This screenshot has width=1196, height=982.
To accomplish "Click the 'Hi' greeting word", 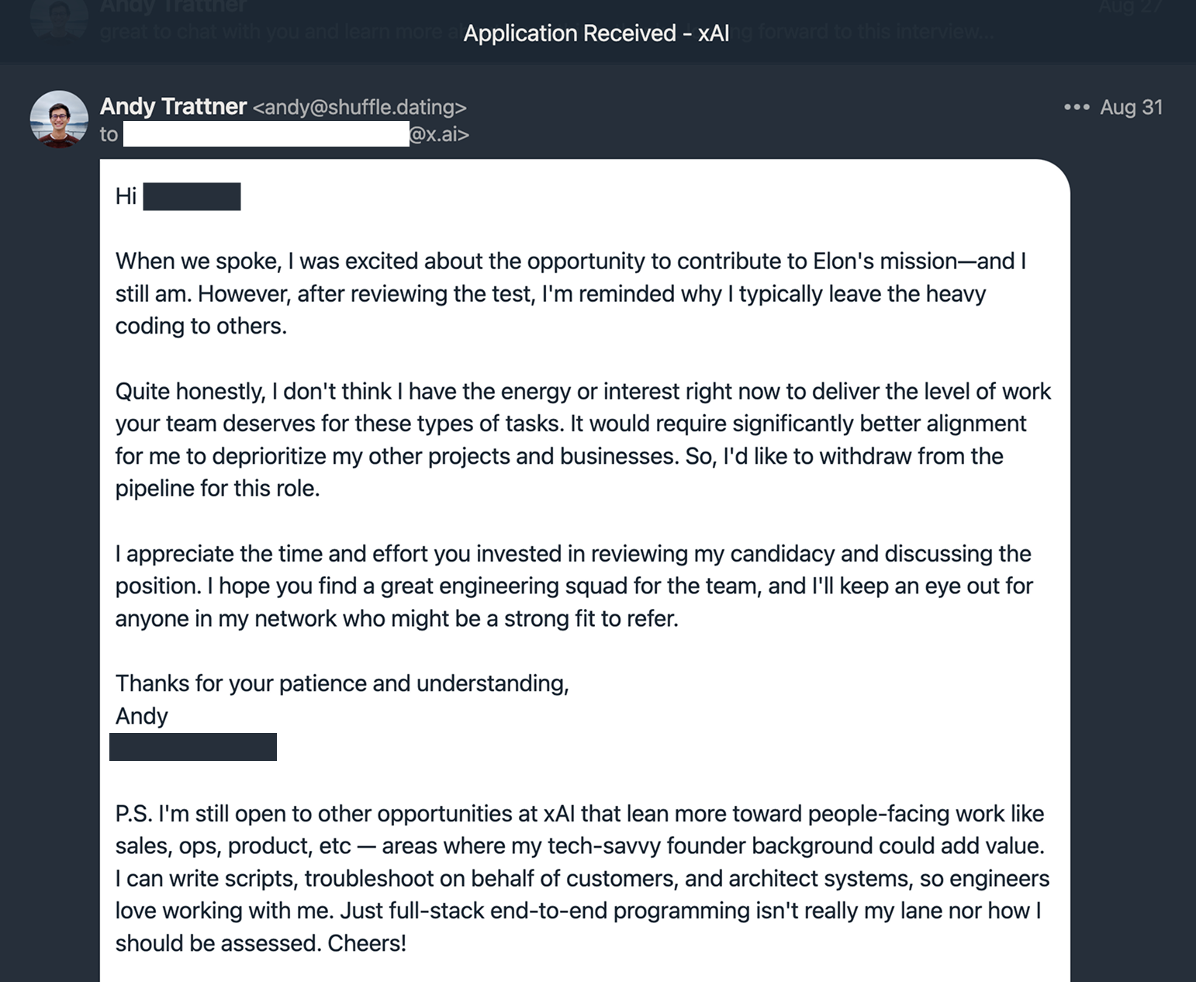I will click(126, 196).
